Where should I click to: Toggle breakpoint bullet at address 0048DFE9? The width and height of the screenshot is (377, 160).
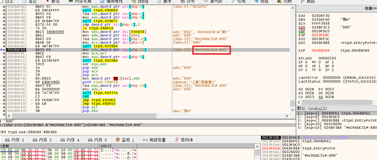(x=4, y=111)
